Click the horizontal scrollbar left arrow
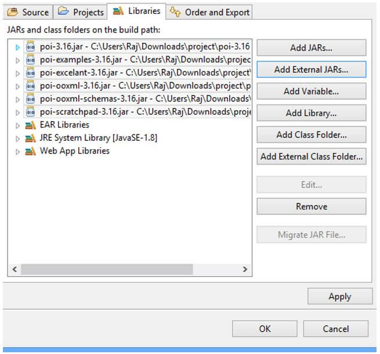The height and width of the screenshot is (354, 380). point(15,269)
